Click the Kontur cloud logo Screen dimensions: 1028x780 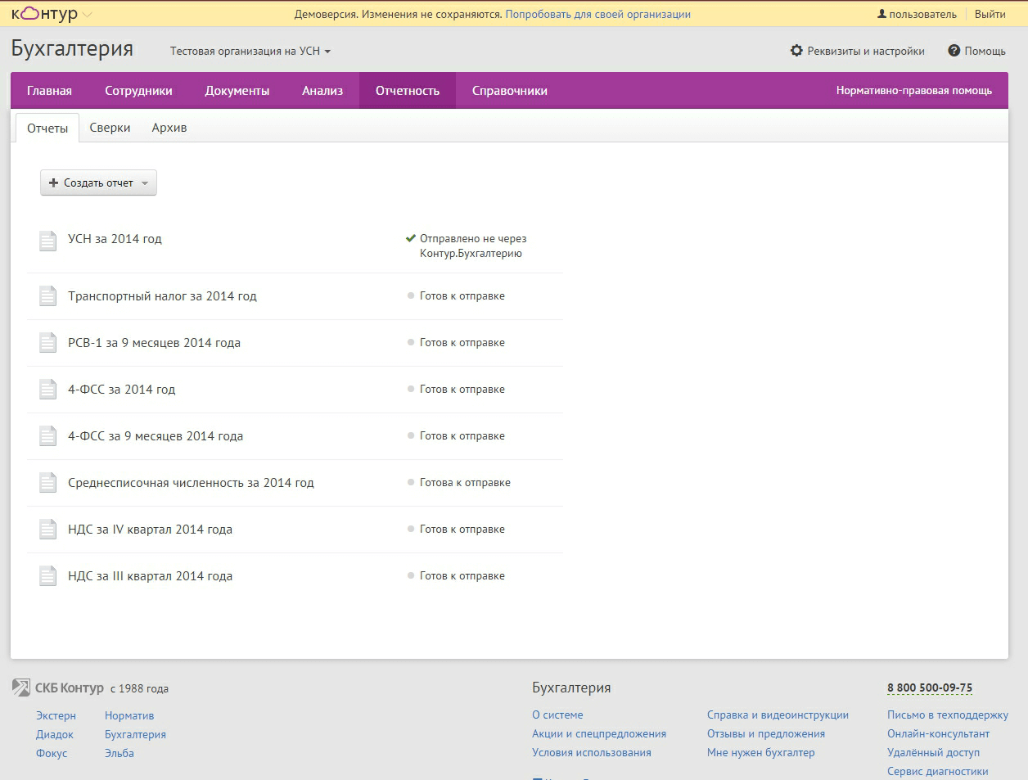pyautogui.click(x=44, y=14)
